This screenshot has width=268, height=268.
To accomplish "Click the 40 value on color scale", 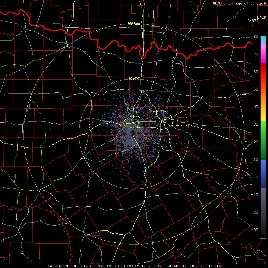I will [256, 107].
